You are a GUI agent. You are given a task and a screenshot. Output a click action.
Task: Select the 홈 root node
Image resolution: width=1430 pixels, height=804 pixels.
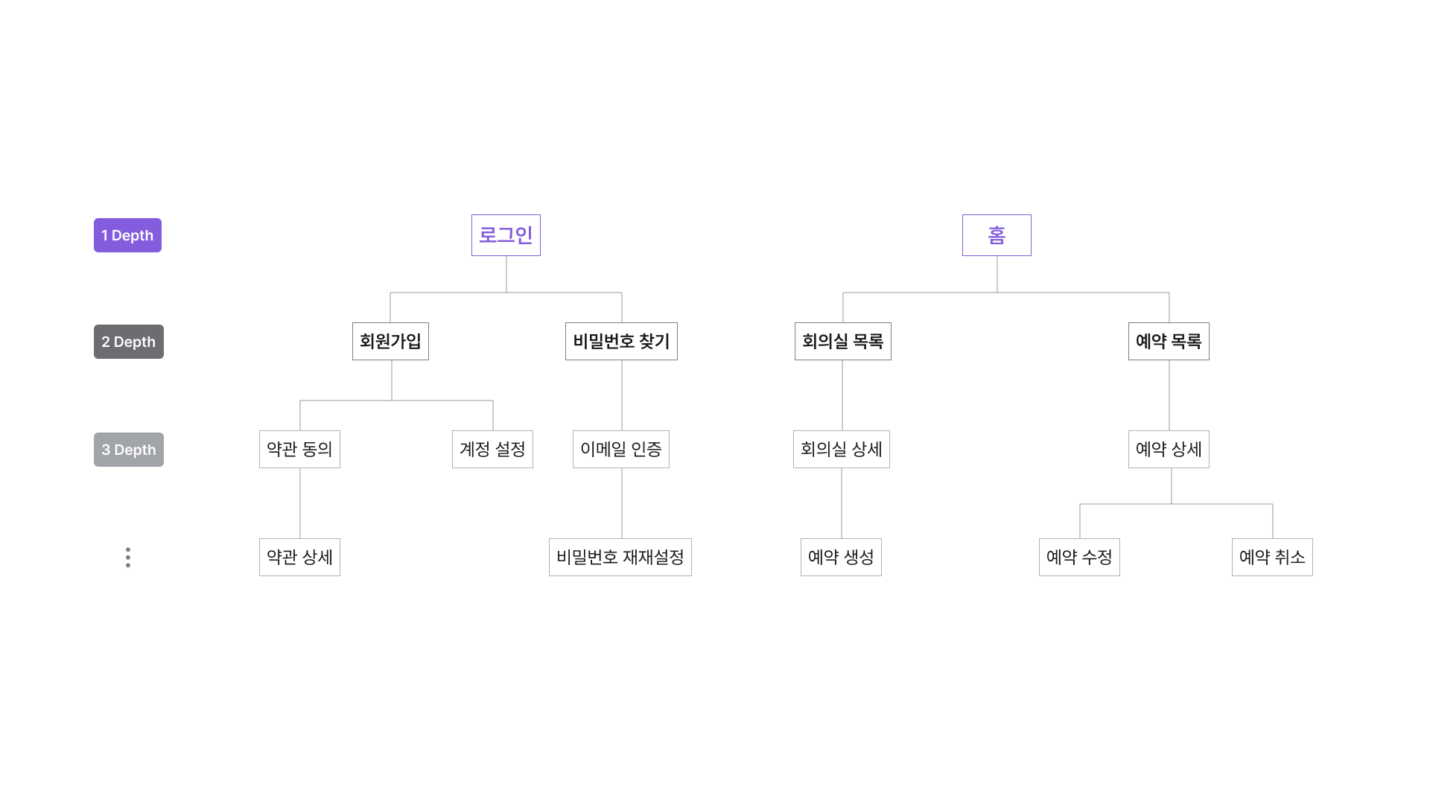pos(997,235)
